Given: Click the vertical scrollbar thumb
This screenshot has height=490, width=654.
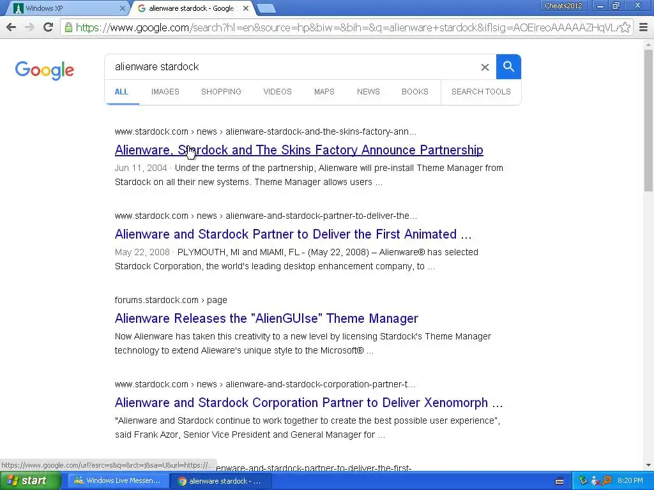Looking at the screenshot, I should tap(648, 120).
